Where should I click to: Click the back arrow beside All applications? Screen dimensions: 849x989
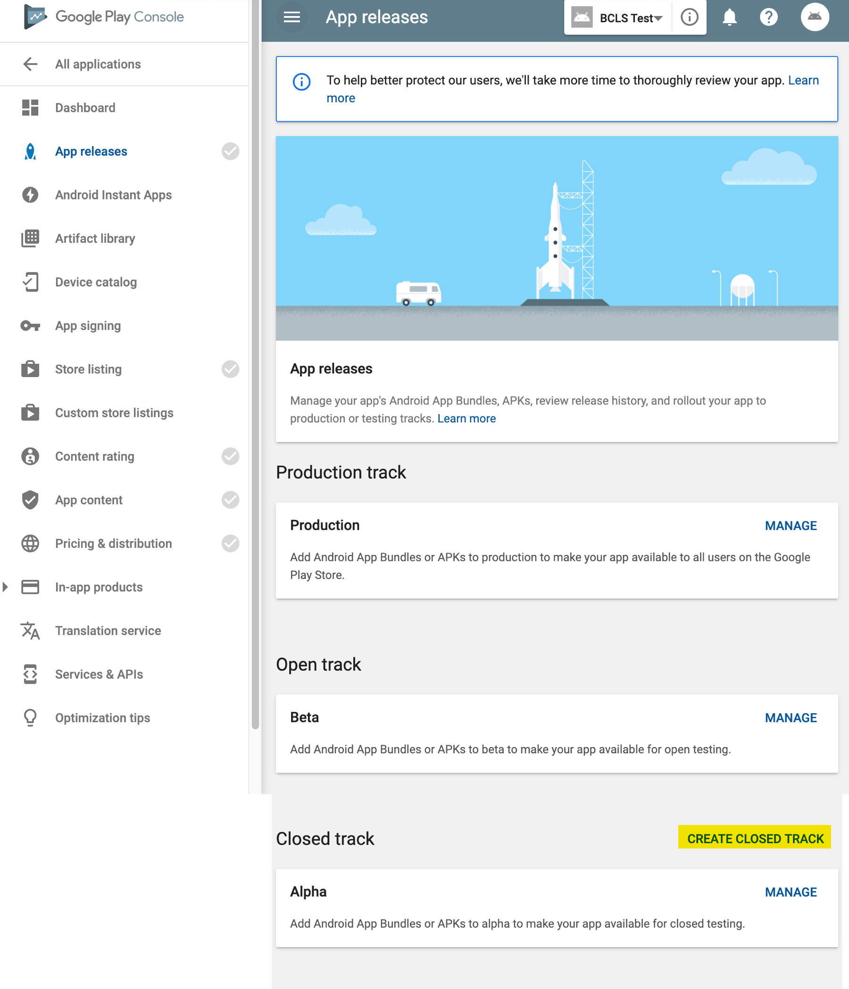(x=30, y=64)
